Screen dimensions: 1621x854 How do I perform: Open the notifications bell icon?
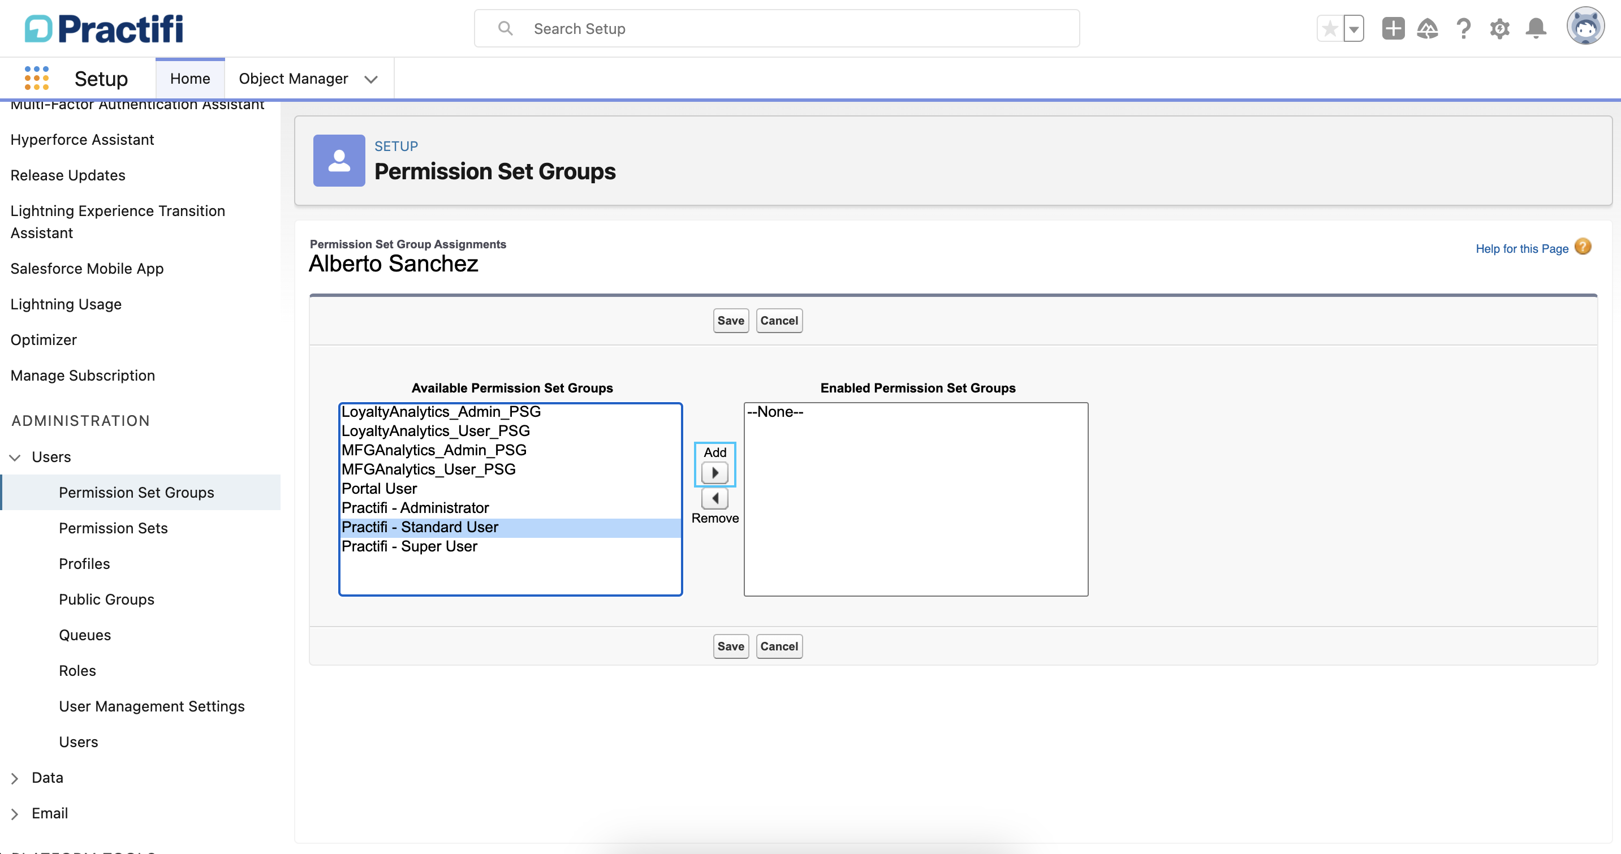(1536, 28)
